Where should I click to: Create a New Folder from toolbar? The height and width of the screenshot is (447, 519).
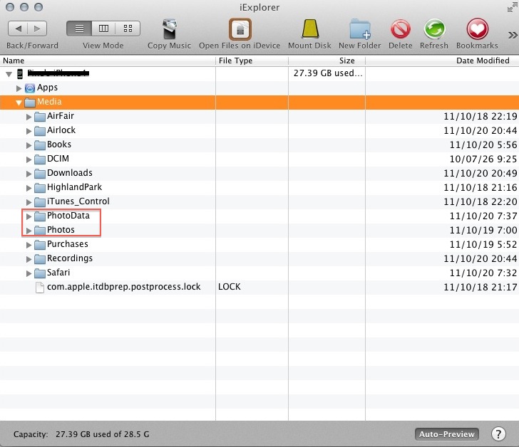361,29
